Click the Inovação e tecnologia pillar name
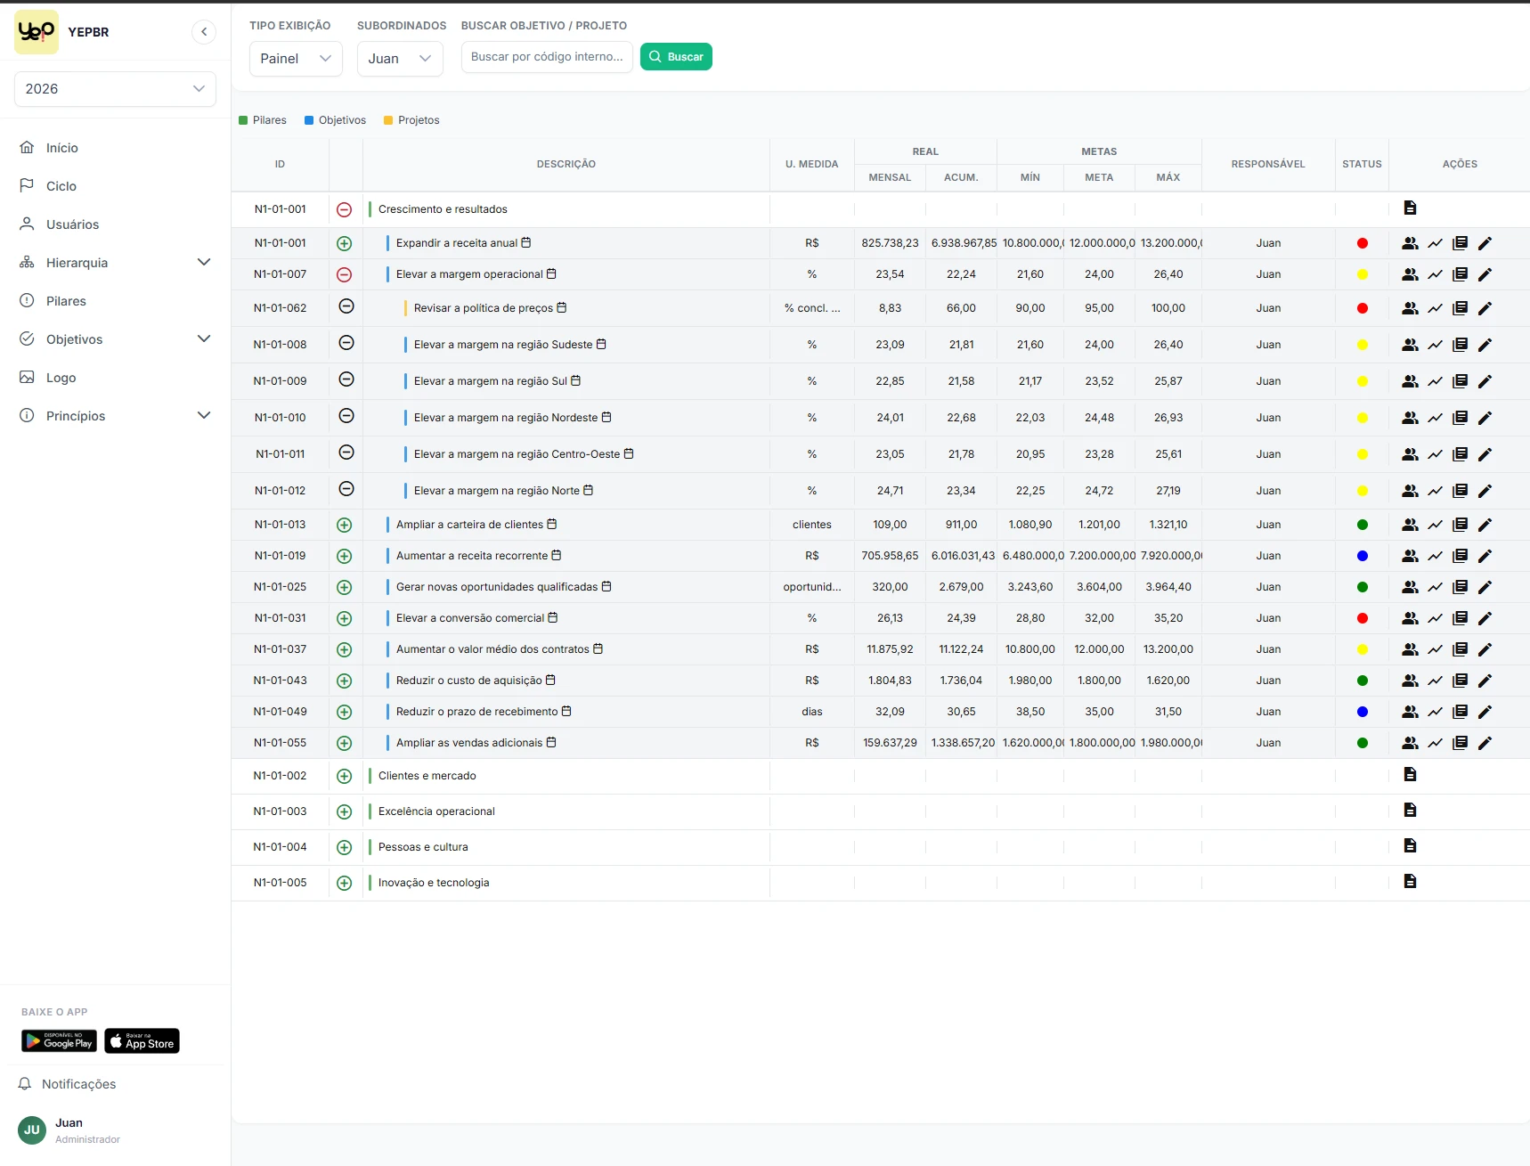 (434, 883)
